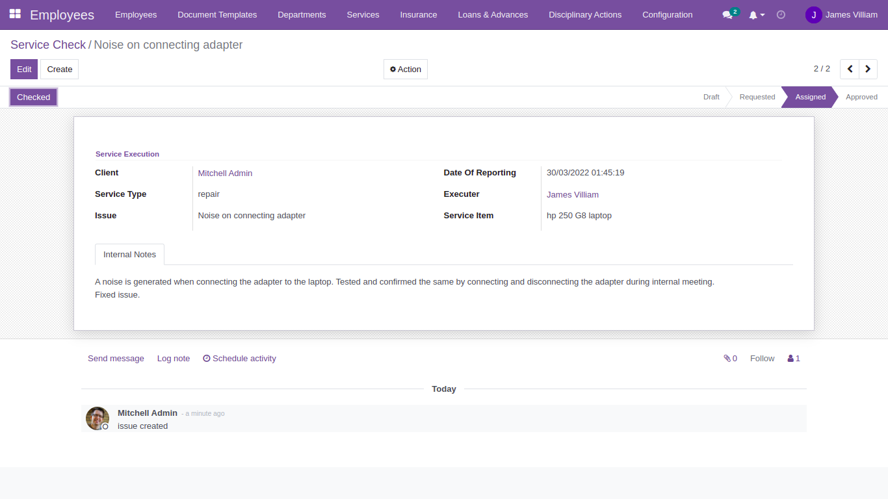
Task: Go to the previous record arrow
Action: pyautogui.click(x=850, y=69)
